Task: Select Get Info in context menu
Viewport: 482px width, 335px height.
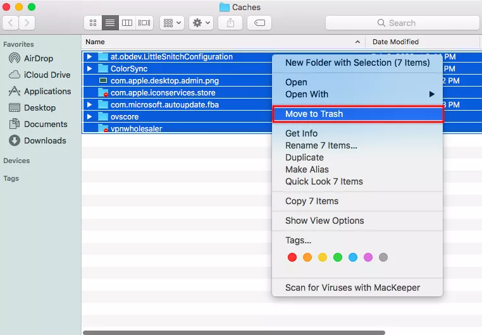Action: (302, 133)
